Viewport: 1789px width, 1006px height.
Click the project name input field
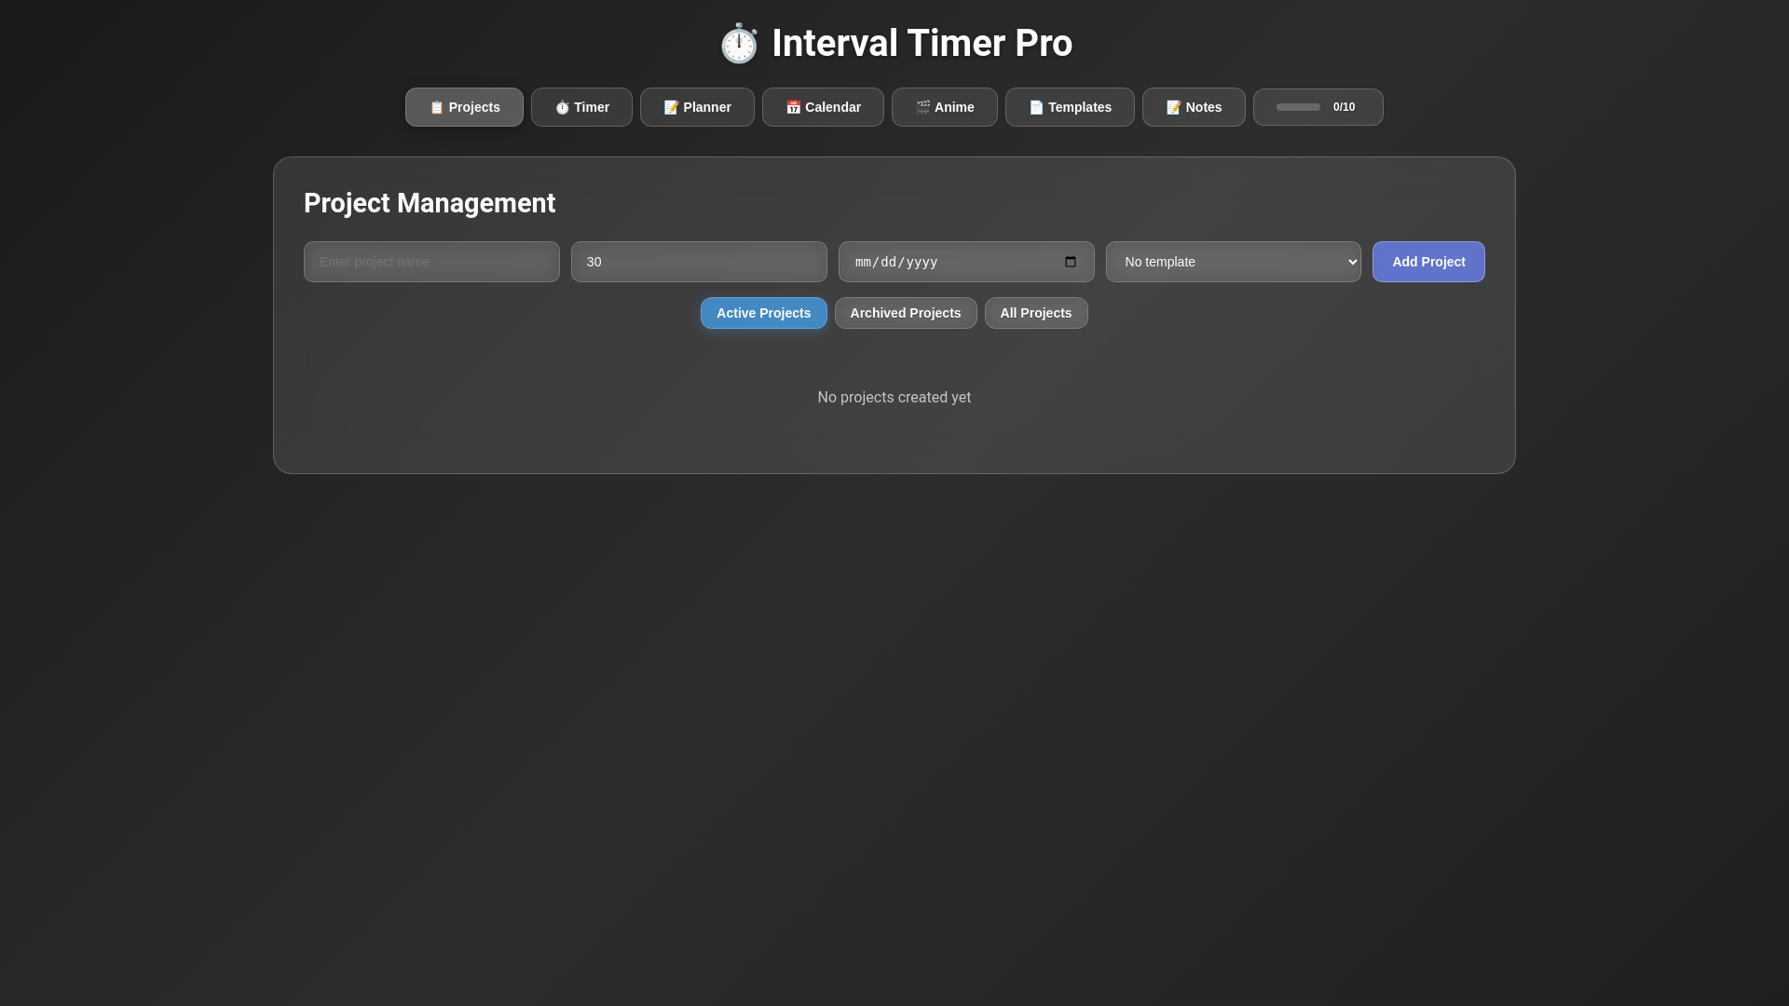(x=431, y=262)
